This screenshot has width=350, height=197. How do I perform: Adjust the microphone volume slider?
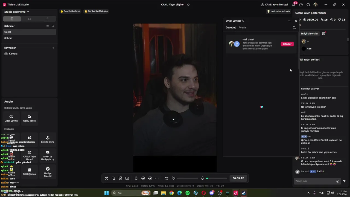(217, 178)
